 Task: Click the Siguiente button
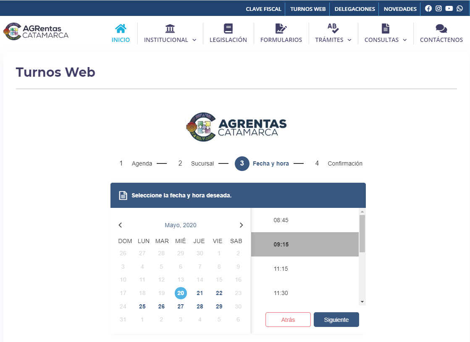coord(336,319)
